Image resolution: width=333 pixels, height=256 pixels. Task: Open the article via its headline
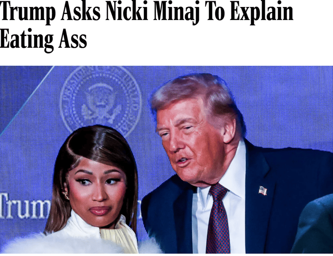147,26
